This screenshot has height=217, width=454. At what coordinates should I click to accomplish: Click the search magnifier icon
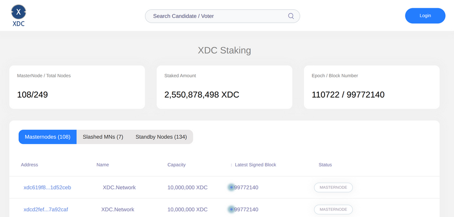tap(291, 16)
